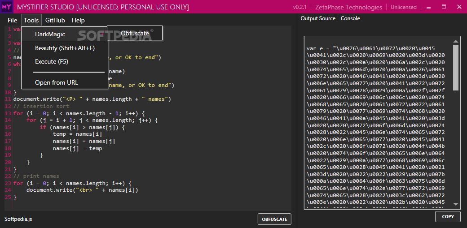Click the output panel scroll up arrow

[x=455, y=41]
